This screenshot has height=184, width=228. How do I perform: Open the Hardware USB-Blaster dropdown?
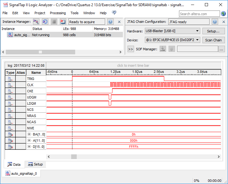tap(197, 31)
